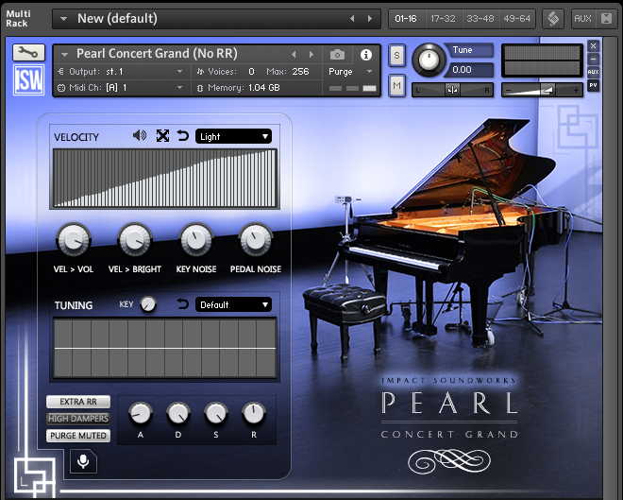
Task: Click the wrench edit instrument icon
Action: [x=28, y=53]
